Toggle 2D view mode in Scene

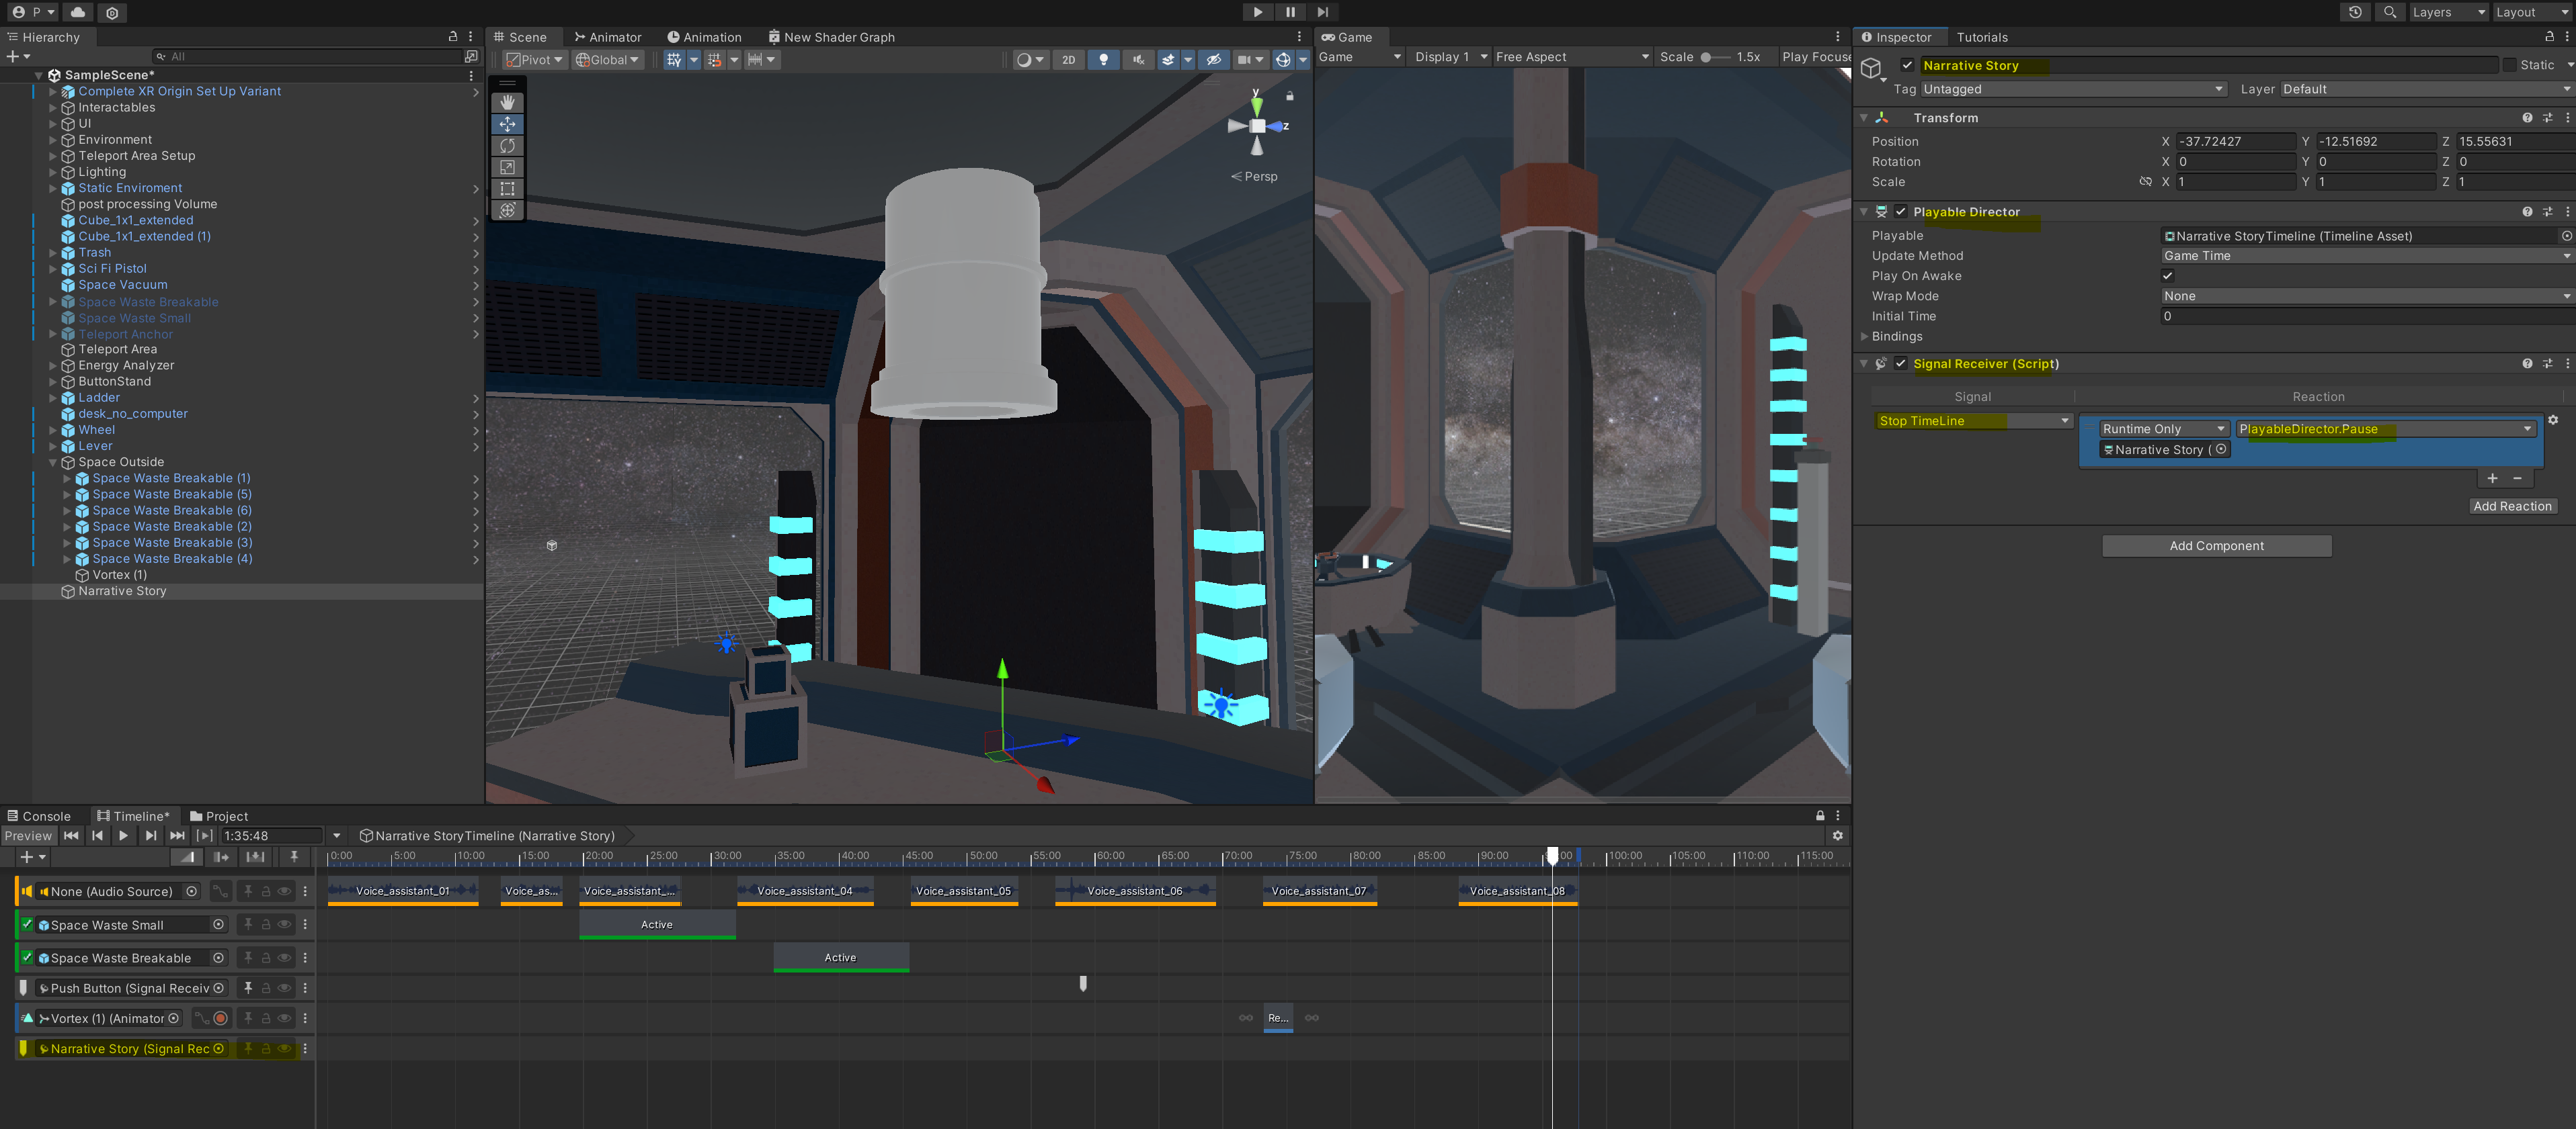point(1068,60)
